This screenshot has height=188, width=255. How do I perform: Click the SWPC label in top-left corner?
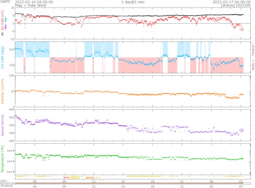coord(5,2)
